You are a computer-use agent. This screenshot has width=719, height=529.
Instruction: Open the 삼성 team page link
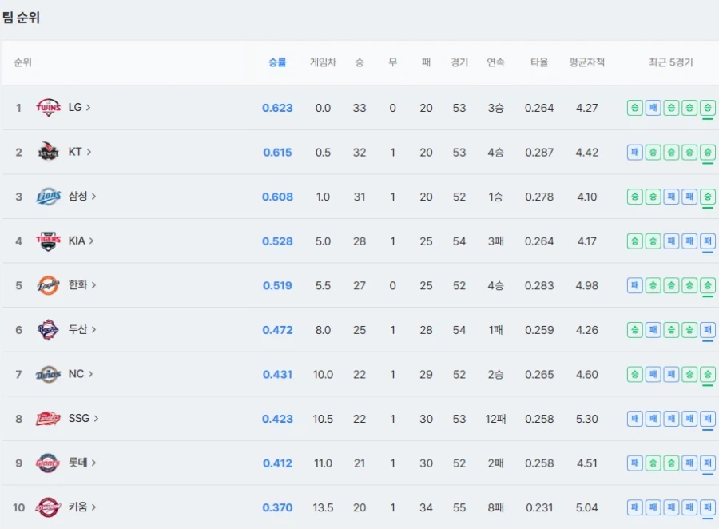[x=82, y=197]
